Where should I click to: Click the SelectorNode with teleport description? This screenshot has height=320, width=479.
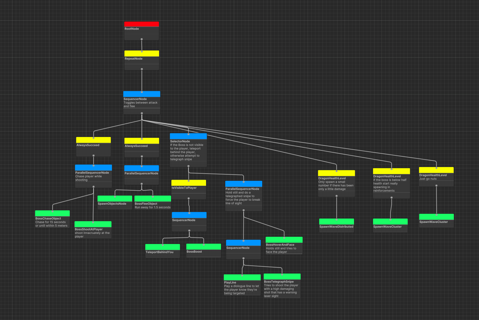[188, 150]
